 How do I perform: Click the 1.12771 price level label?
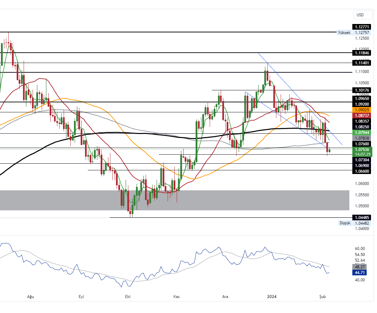[362, 27]
